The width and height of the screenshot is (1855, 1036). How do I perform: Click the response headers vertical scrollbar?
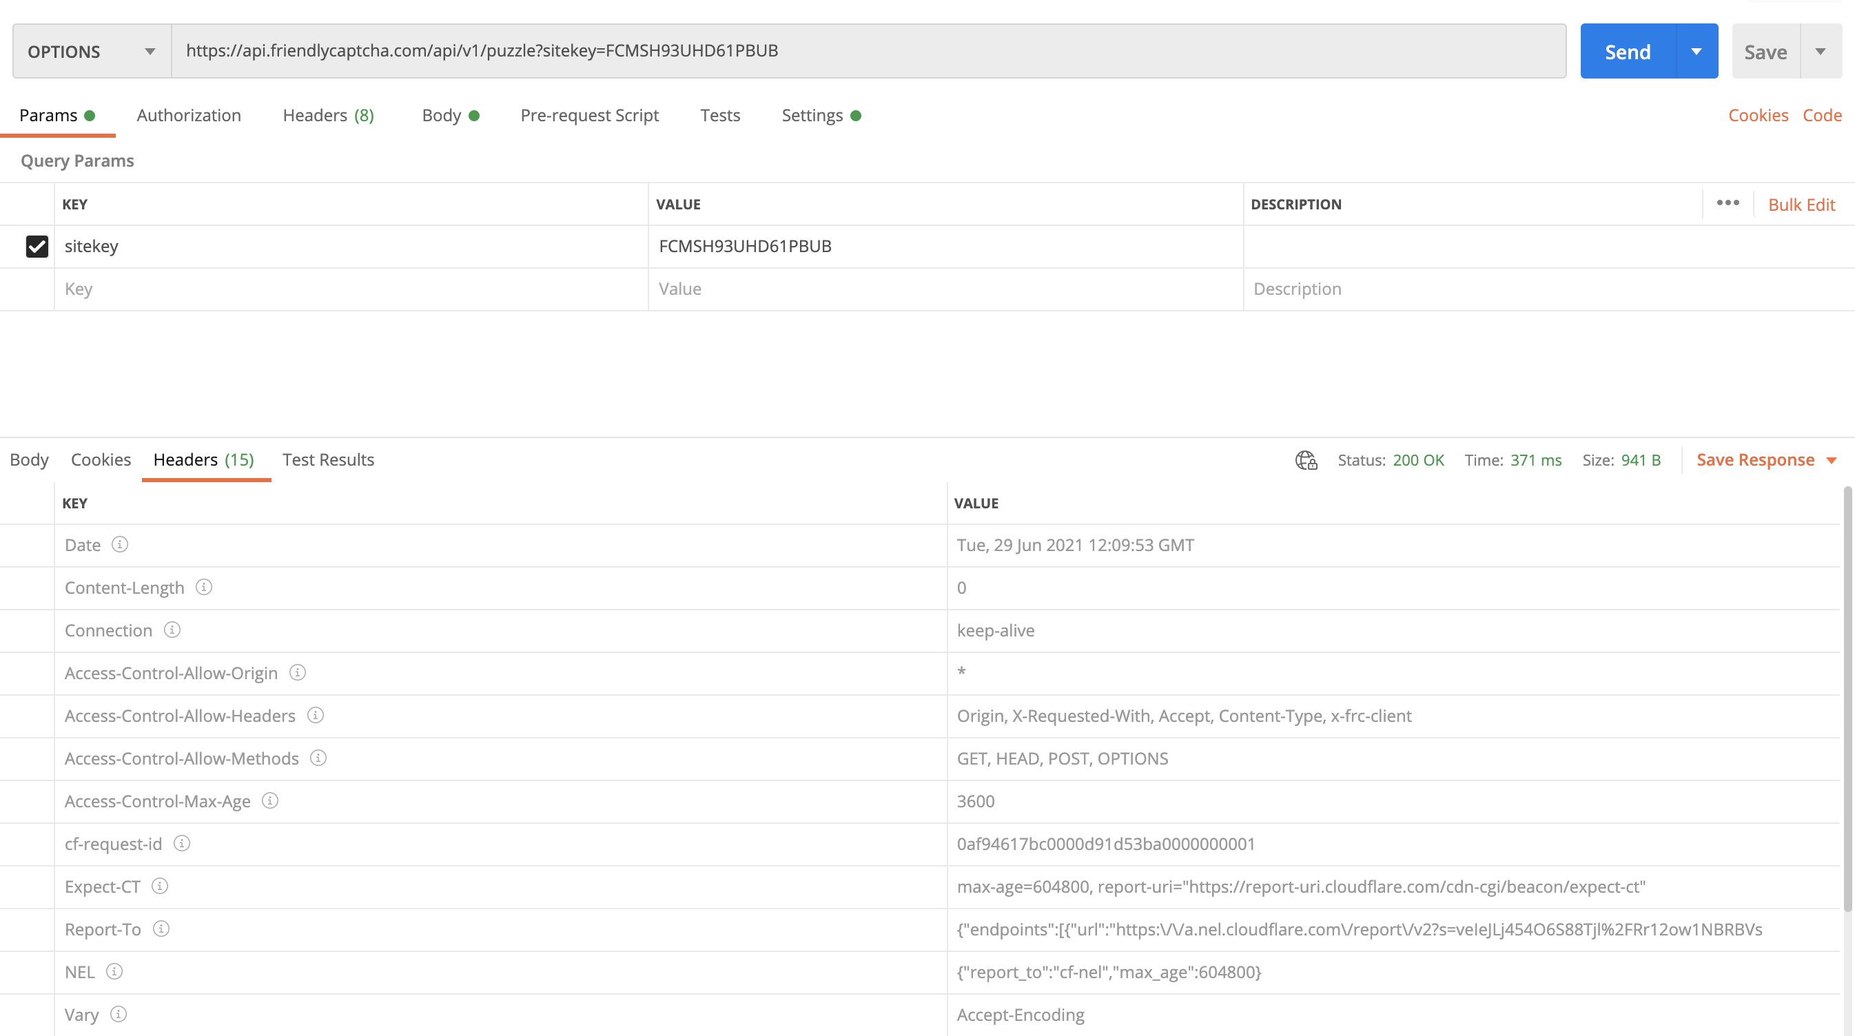tap(1847, 698)
